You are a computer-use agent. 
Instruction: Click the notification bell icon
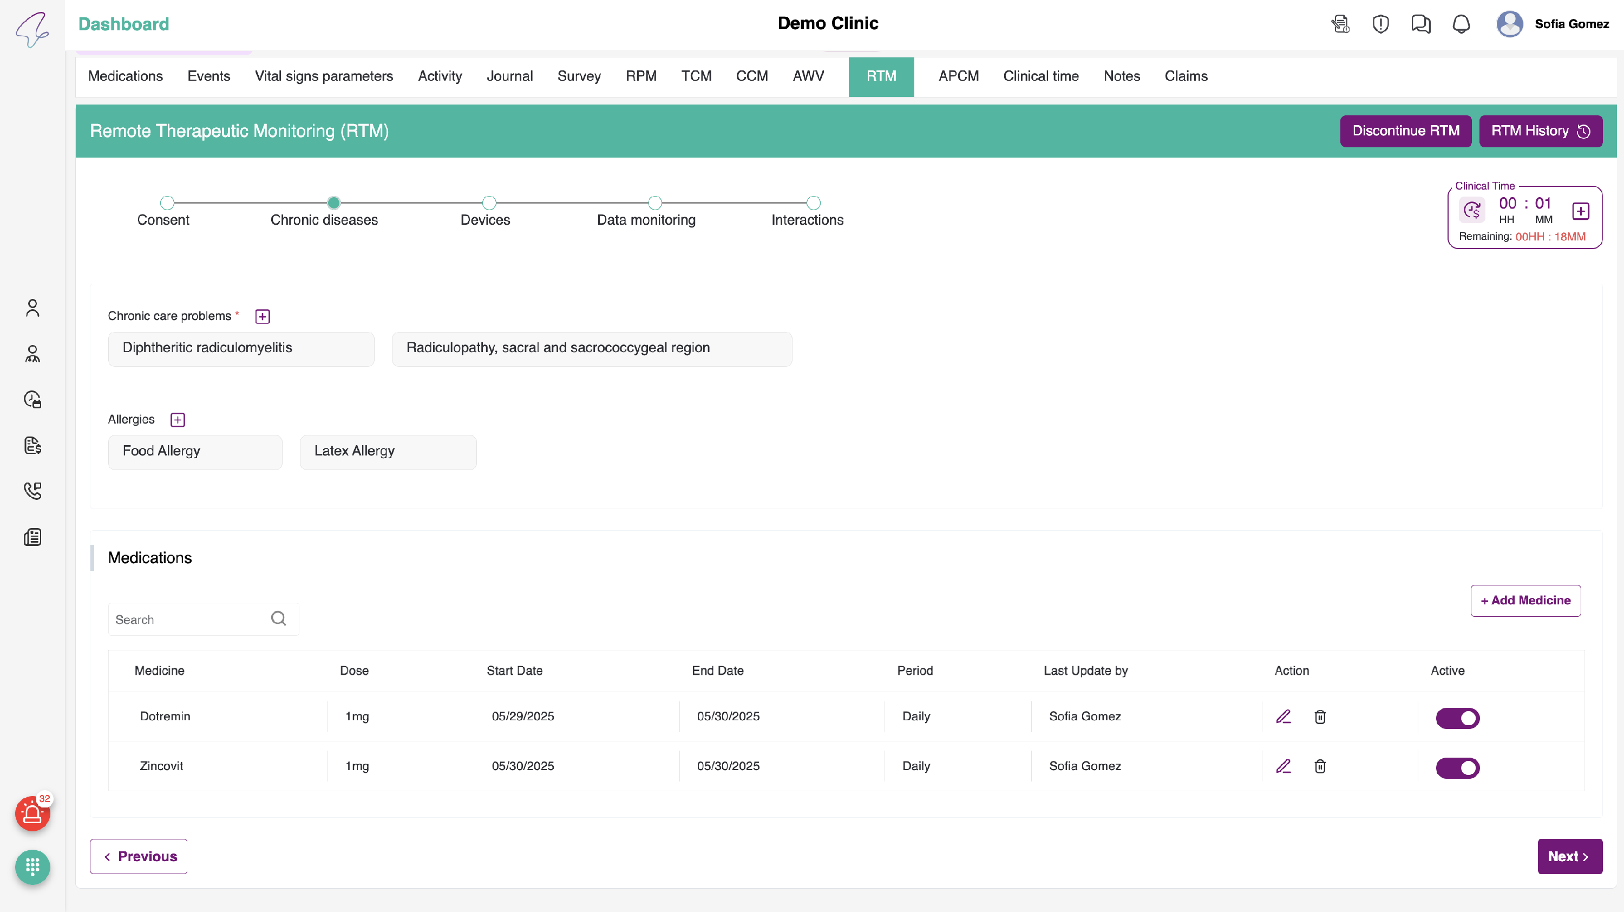1461,24
